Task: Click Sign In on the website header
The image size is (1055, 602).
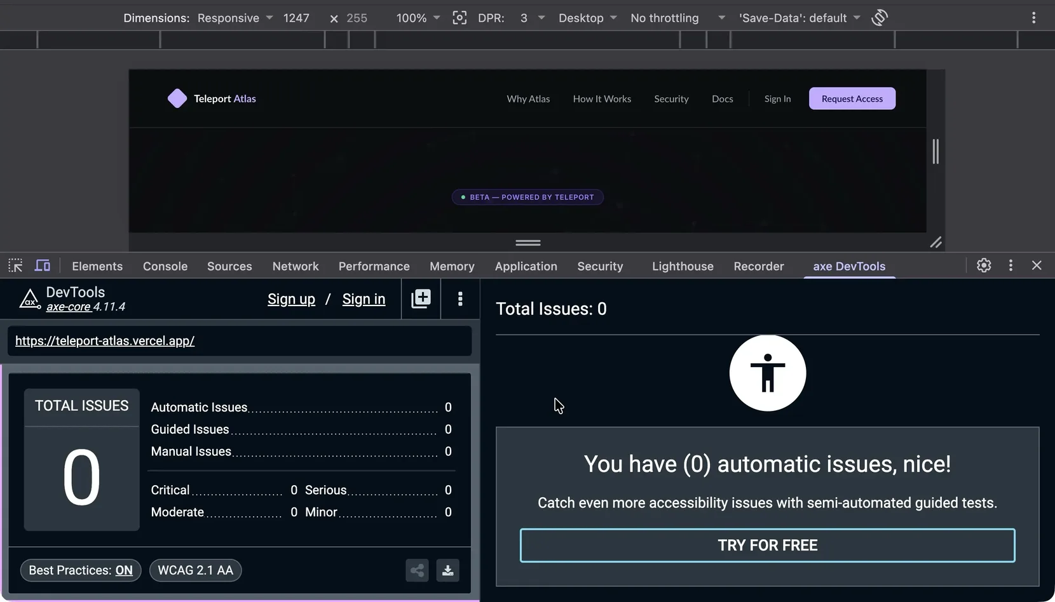Action: (x=777, y=98)
